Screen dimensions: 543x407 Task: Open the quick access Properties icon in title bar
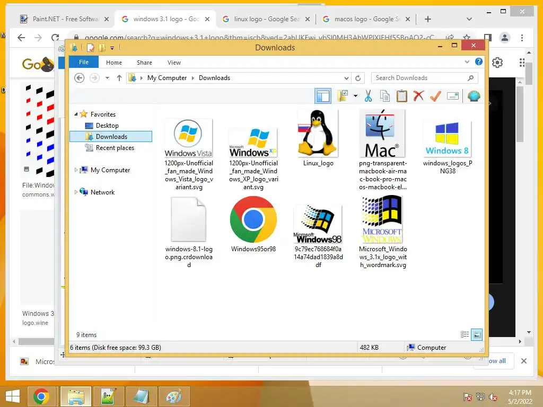click(x=90, y=48)
